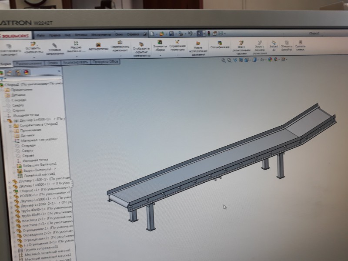Open the Options list icon

221,33
